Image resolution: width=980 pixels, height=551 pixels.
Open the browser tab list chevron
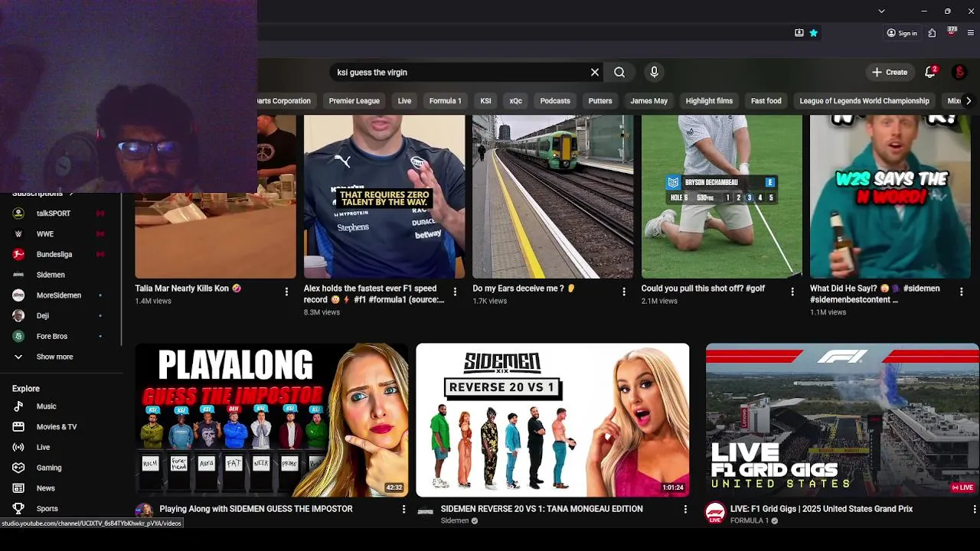(x=881, y=11)
